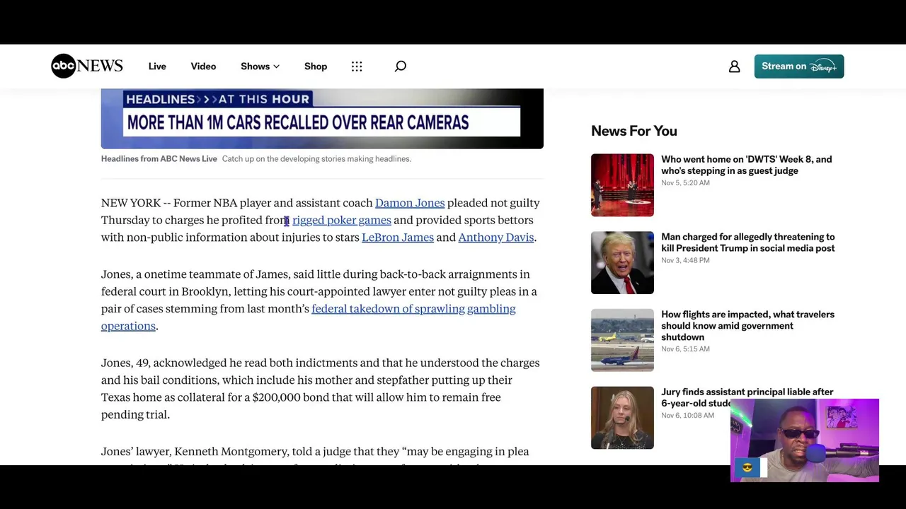Open the Shop menu item
The width and height of the screenshot is (906, 509).
[316, 66]
